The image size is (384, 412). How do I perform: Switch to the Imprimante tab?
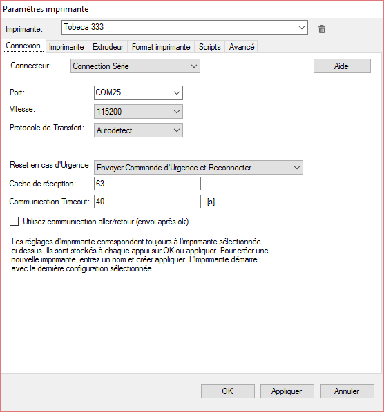click(x=66, y=47)
